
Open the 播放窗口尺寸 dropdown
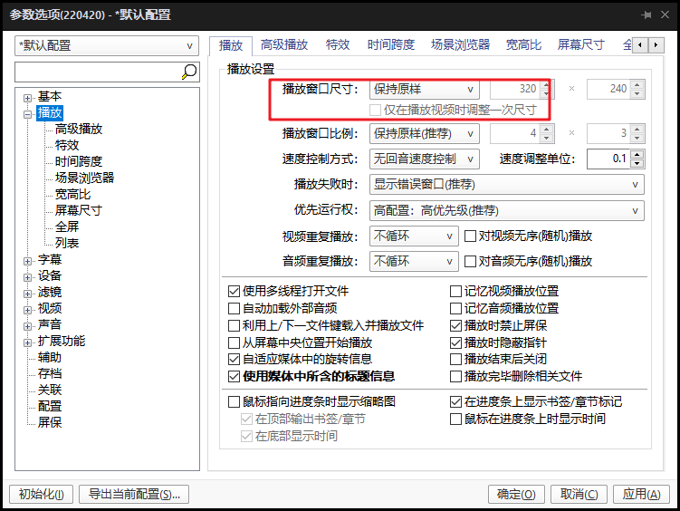pyautogui.click(x=424, y=90)
